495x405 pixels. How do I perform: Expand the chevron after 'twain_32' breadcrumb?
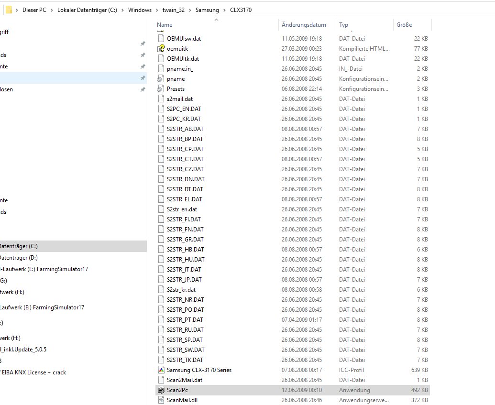point(190,10)
